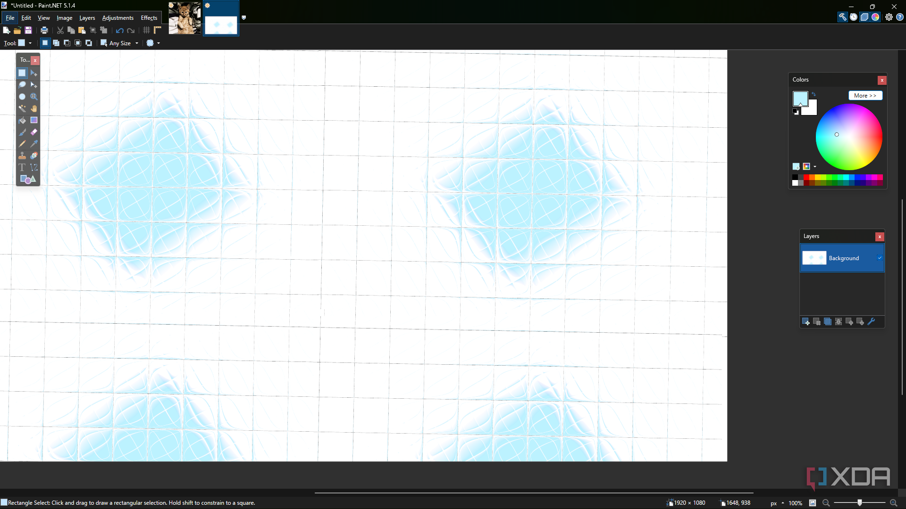Select the Recolor tool

point(34,156)
